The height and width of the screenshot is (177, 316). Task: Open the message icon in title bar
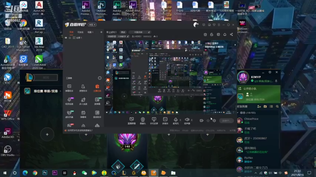click(204, 25)
